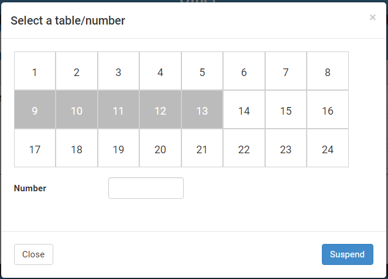This screenshot has width=388, height=279.
Task: Pick table number 19
Action: [118, 149]
